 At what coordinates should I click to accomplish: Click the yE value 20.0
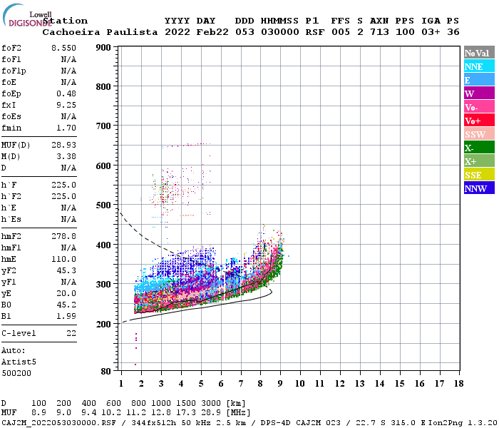[66, 294]
